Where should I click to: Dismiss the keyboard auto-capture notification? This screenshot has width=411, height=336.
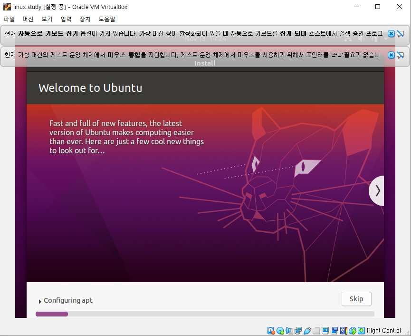[391, 34]
